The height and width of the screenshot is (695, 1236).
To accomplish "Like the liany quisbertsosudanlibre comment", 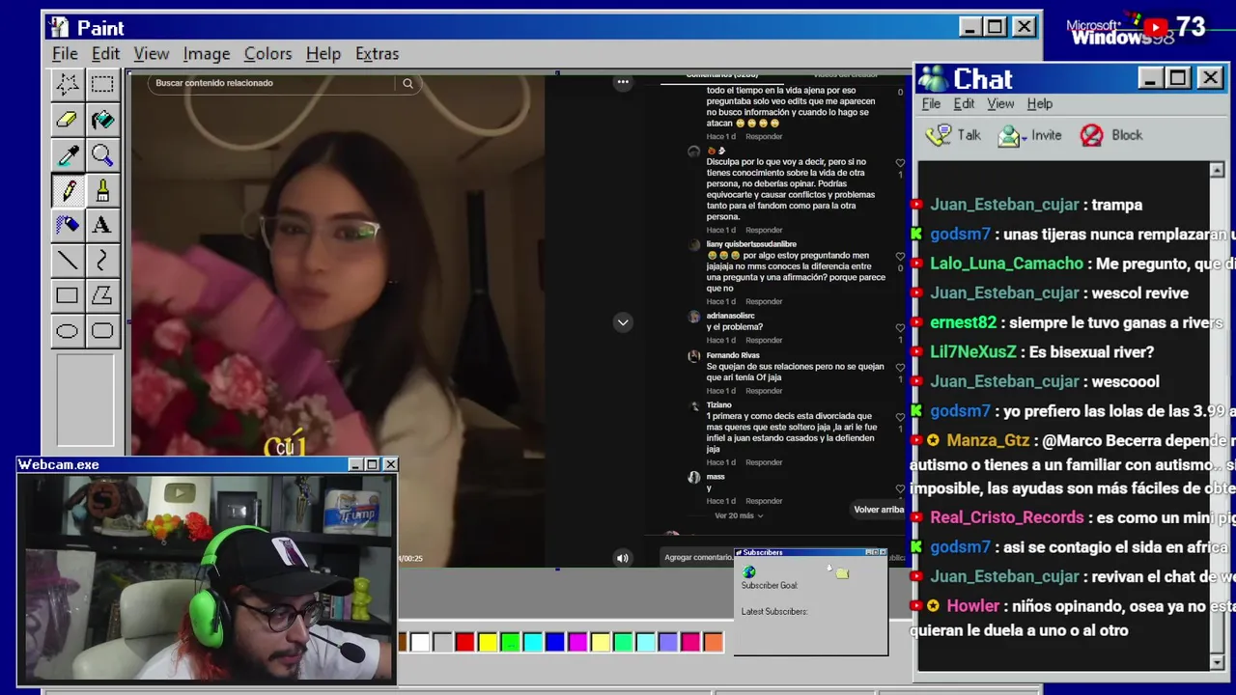I will click(900, 257).
